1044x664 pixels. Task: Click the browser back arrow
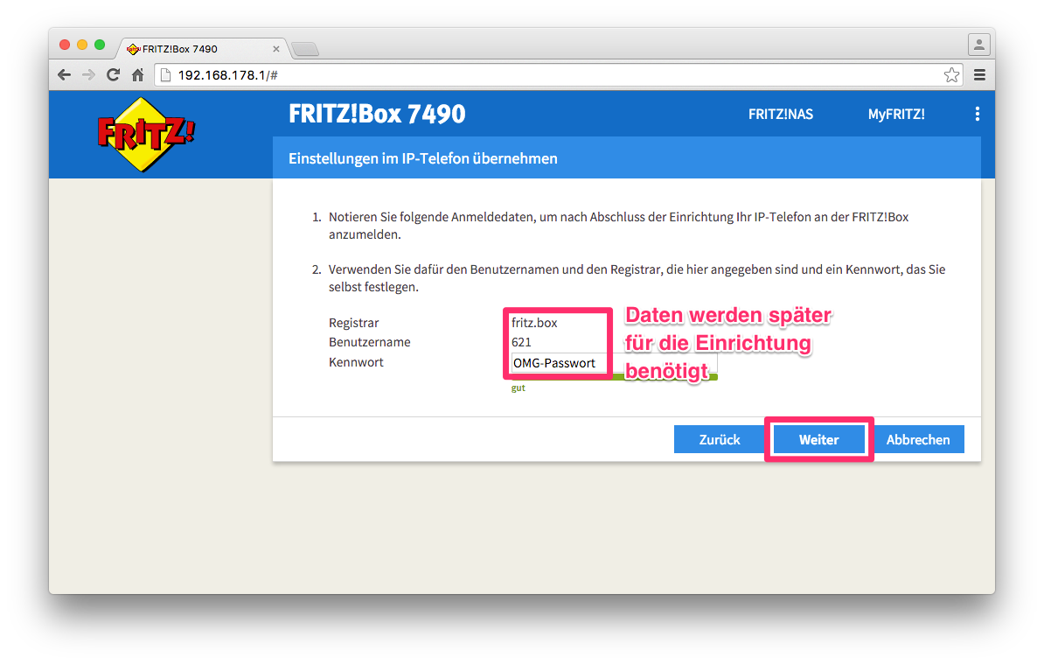[64, 75]
